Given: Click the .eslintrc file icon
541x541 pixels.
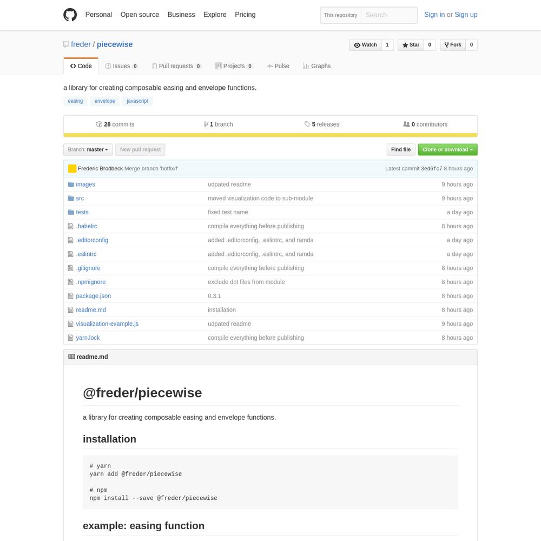Looking at the screenshot, I should click(71, 254).
